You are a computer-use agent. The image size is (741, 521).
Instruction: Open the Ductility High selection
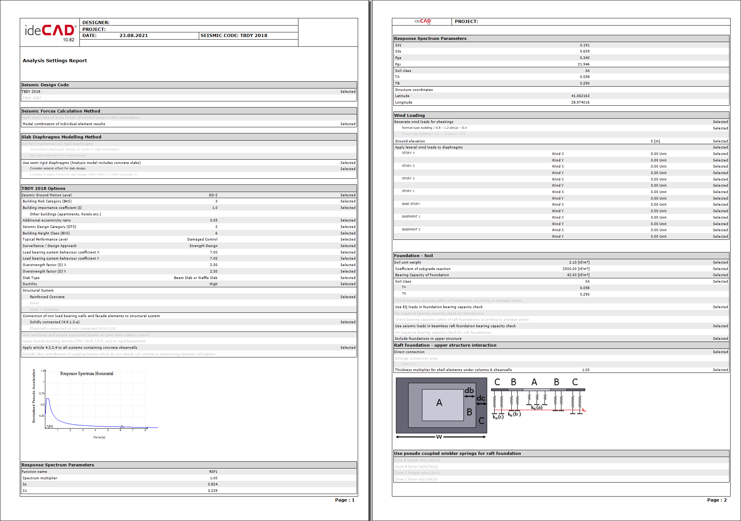pos(214,284)
